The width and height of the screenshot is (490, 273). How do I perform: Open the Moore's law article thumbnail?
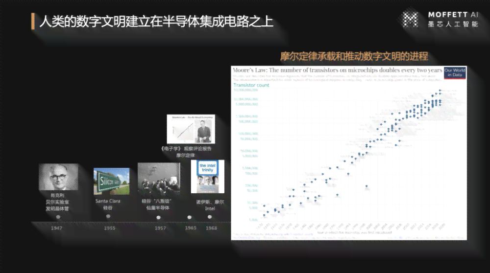click(191, 129)
